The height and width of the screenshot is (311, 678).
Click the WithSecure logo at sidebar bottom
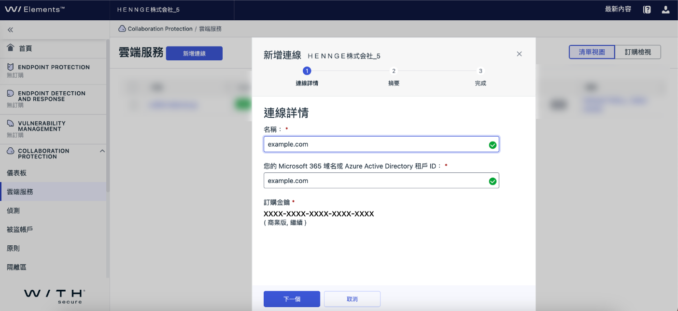pos(55,295)
